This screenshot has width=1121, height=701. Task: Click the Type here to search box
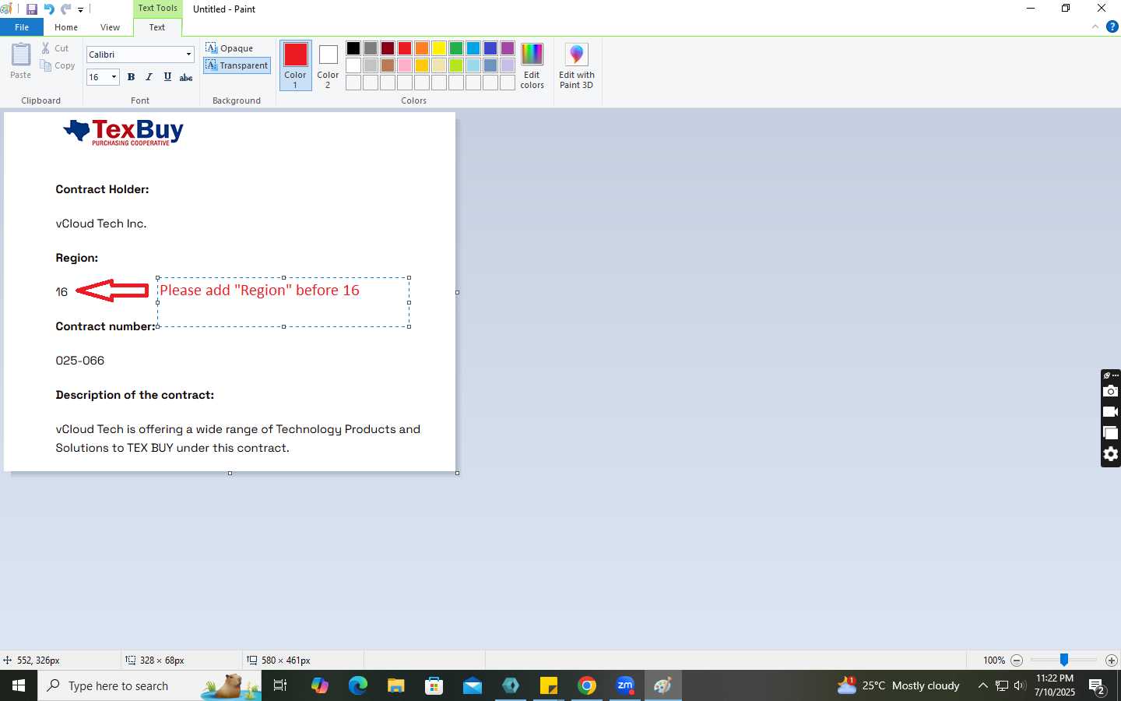(149, 685)
